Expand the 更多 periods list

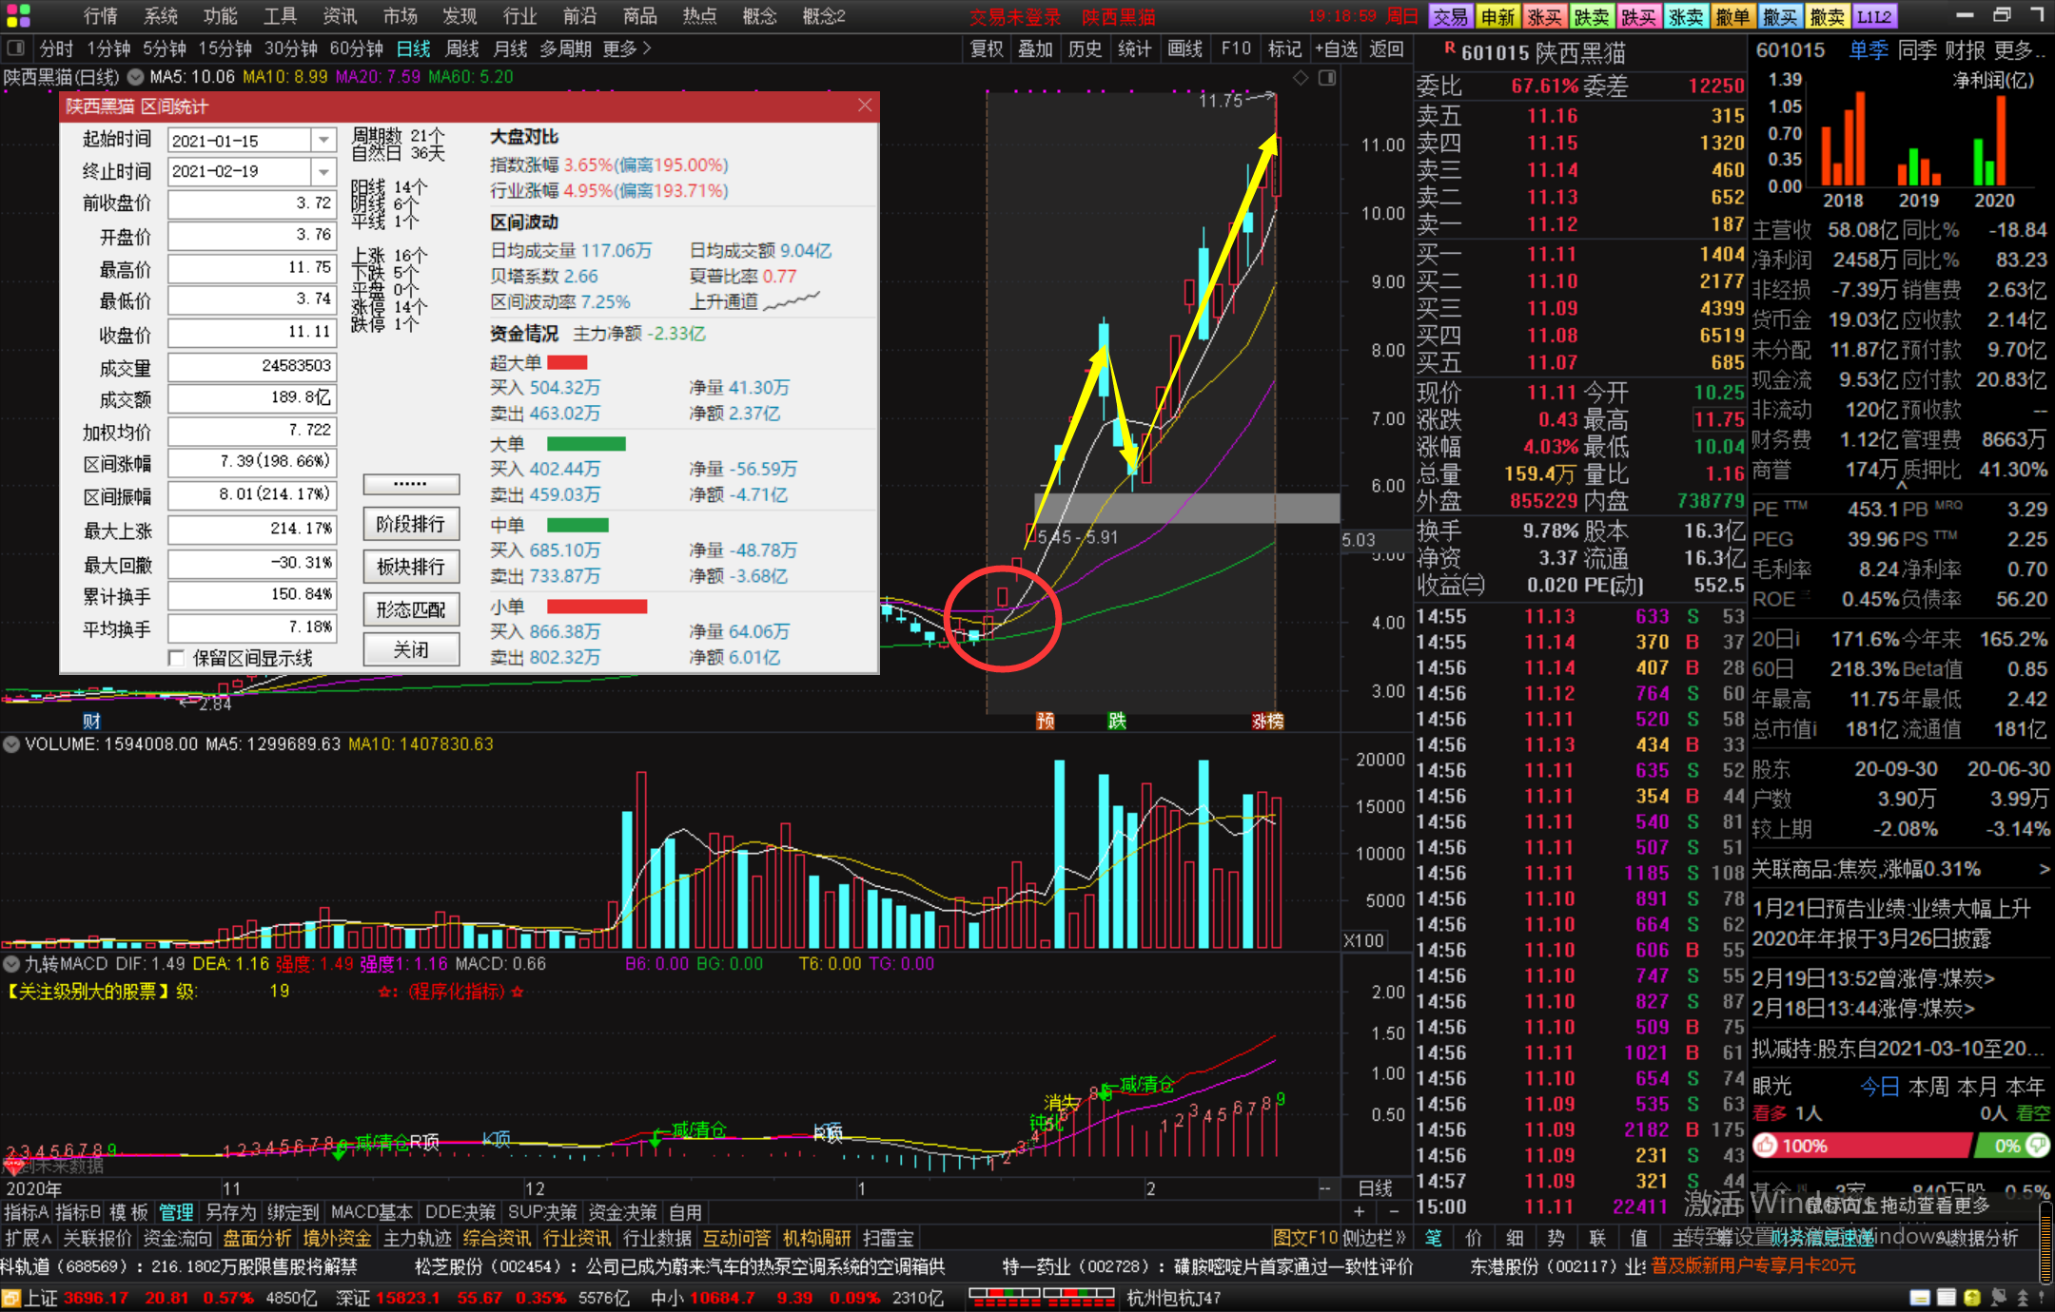click(627, 48)
